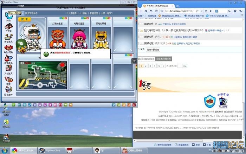The height and width of the screenshot is (154, 246).
Task: Click the 开始 start icon in PopKart sidebar
Action: coord(9,16)
